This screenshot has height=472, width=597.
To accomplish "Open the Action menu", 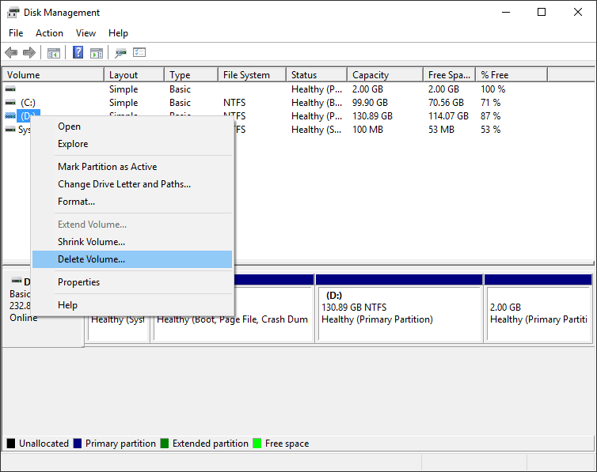I will (x=49, y=33).
